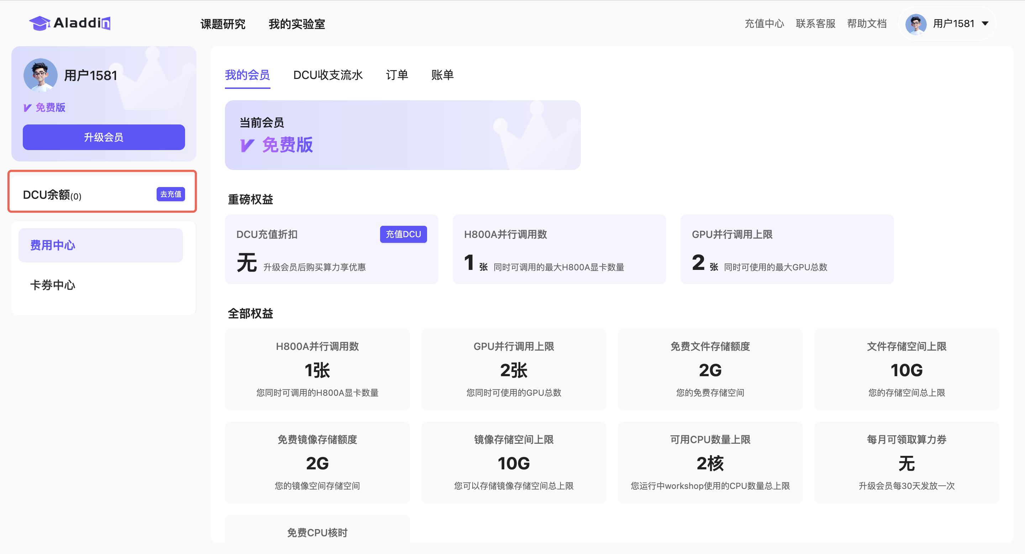Screen dimensions: 1025x554
Task: Click the sidebar profile avatar image
Action: pos(40,75)
